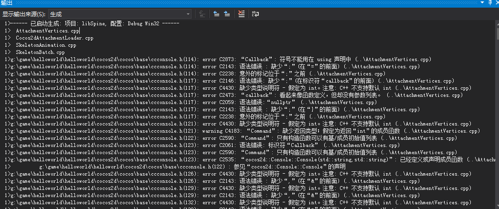This screenshot has height=209, width=499.
Task: Select the ccconsole.h(132) error C4430 line
Action: (x=238, y=203)
